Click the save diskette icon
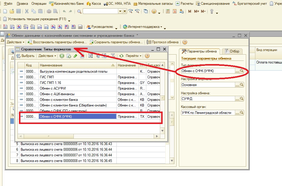Image resolution: width=282 pixels, height=186 pixels. coord(19,11)
